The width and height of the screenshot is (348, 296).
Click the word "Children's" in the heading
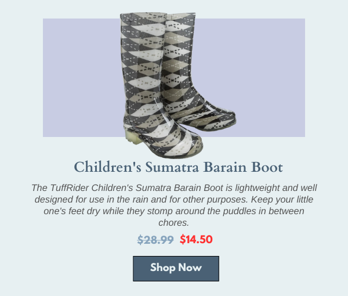click(x=107, y=167)
